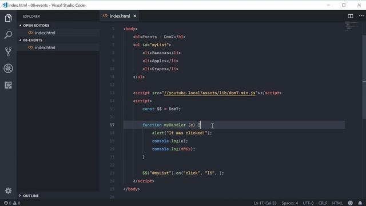Click Ln 17, Col 33 to go to line
The width and height of the screenshot is (366, 206).
tap(265, 203)
